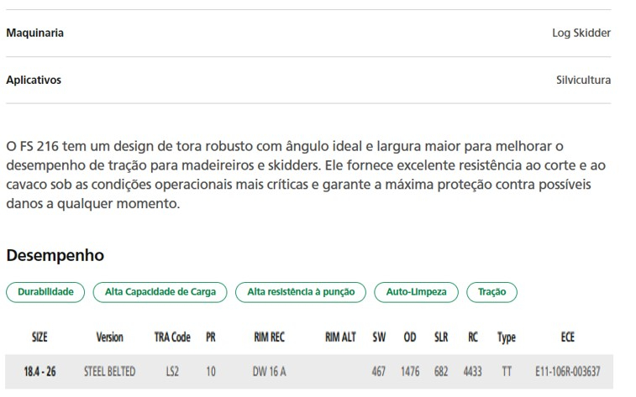Click the Log Skidder machinery value
The height and width of the screenshot is (397, 636).
[581, 33]
